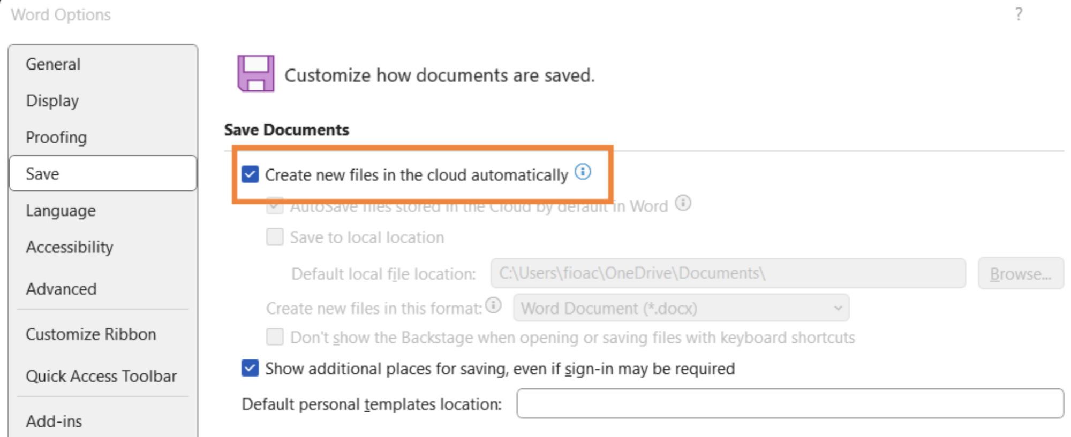Image resolution: width=1071 pixels, height=437 pixels.
Task: Toggle Don't show the Backstage checkbox
Action: 275,337
